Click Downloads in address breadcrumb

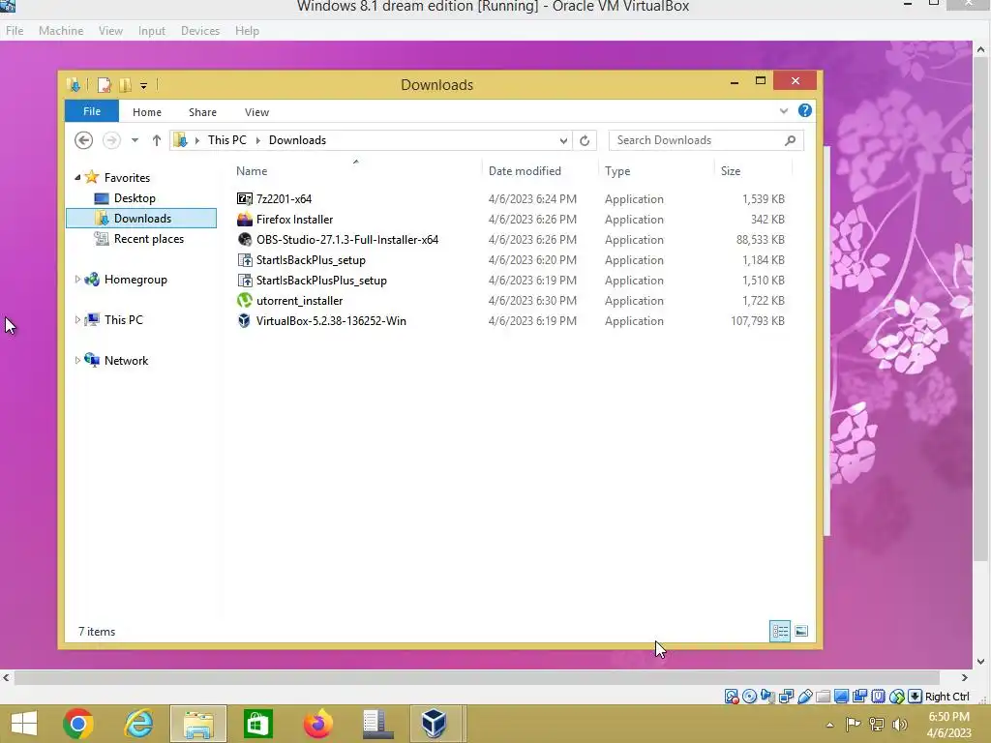[x=297, y=140]
